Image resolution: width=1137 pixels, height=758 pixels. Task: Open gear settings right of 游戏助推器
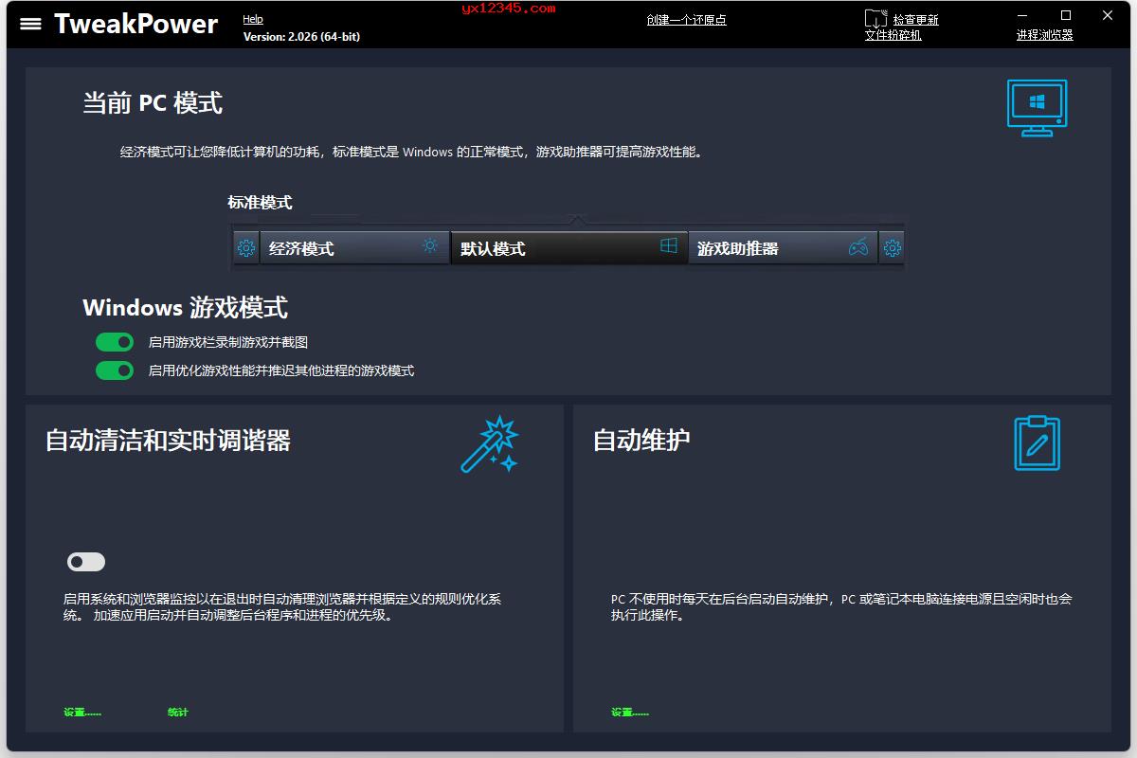coord(892,247)
